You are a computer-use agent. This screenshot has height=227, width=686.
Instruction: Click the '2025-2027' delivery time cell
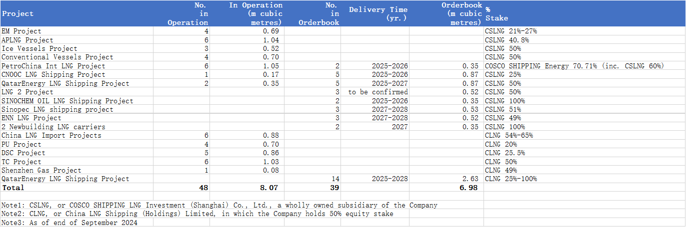(x=374, y=83)
